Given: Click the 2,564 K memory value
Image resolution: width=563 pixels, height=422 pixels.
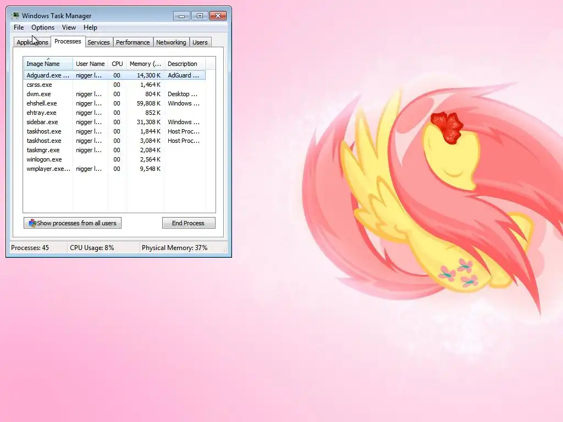Looking at the screenshot, I should click(150, 159).
